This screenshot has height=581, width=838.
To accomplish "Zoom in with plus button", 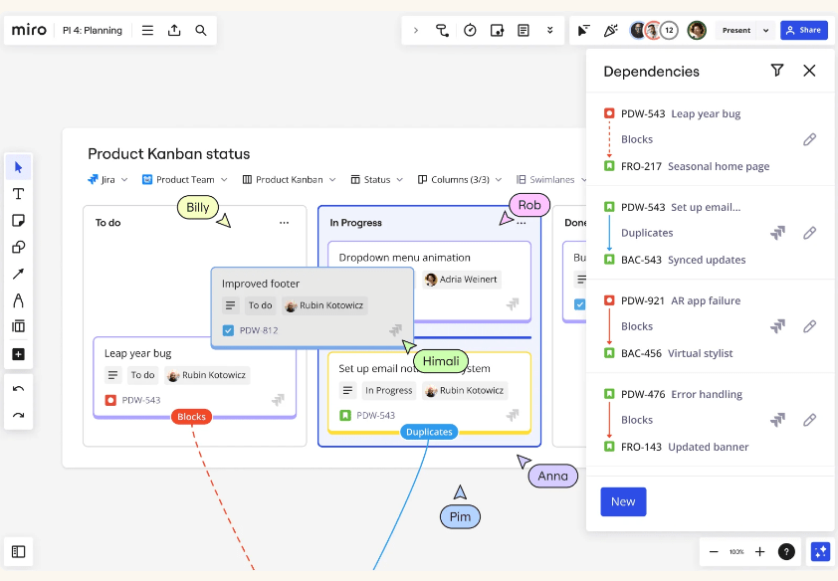I will pos(759,551).
